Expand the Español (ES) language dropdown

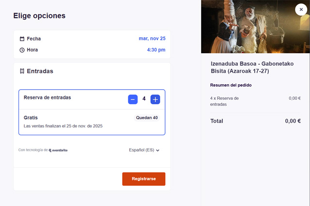tap(144, 150)
